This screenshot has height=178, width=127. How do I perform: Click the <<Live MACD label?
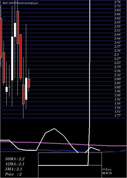click(107, 171)
